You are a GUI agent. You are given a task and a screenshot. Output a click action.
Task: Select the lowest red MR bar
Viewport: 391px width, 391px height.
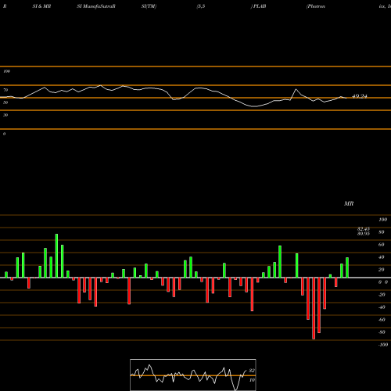[314, 308]
